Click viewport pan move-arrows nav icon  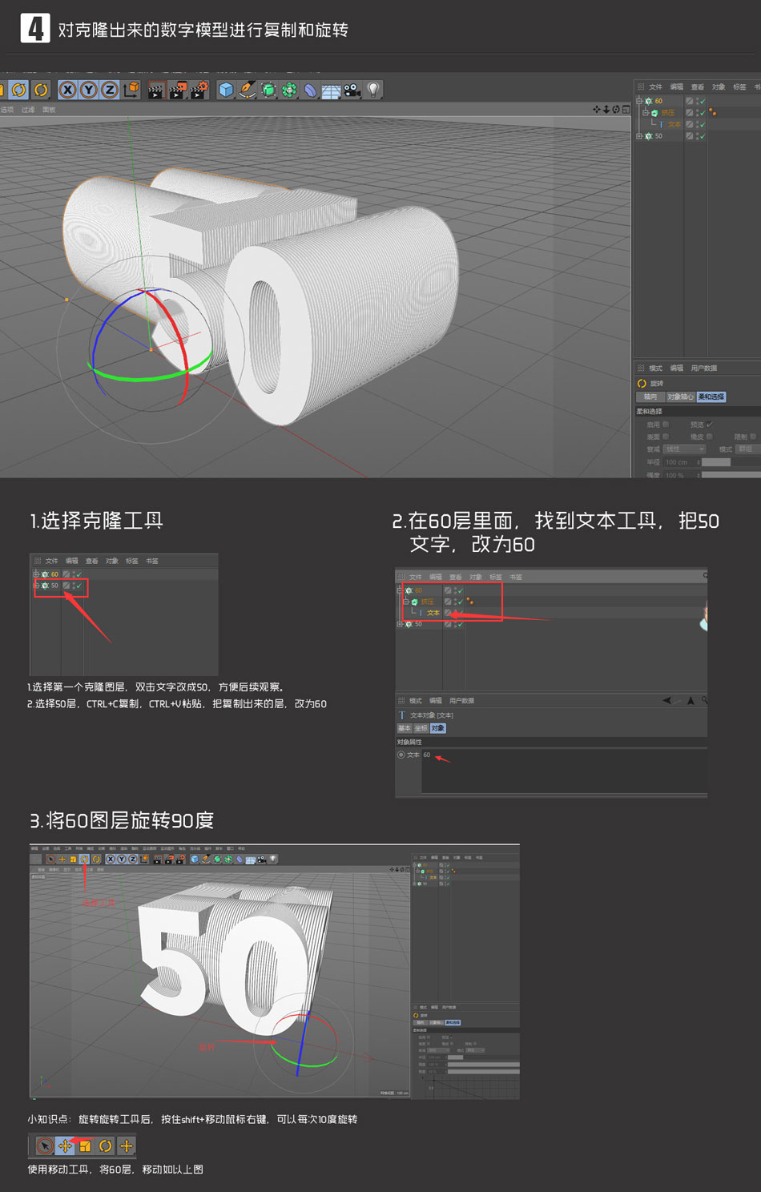[597, 110]
